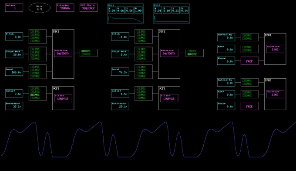Select the ENV1 Decay value 0.66

coord(121,10)
